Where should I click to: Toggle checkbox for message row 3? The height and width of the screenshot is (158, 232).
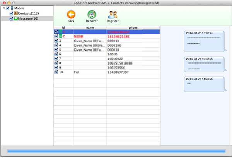coord(56,41)
